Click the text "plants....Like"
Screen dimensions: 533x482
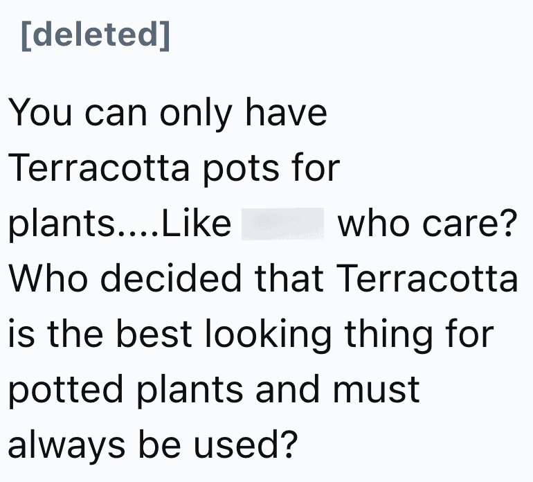120,224
